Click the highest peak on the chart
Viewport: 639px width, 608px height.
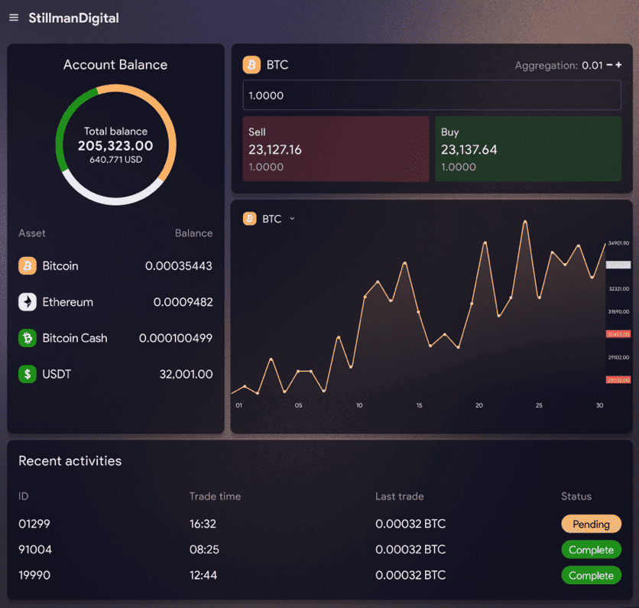[x=525, y=222]
